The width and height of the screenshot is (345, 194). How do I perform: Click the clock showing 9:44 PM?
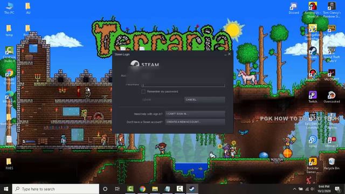324,189
